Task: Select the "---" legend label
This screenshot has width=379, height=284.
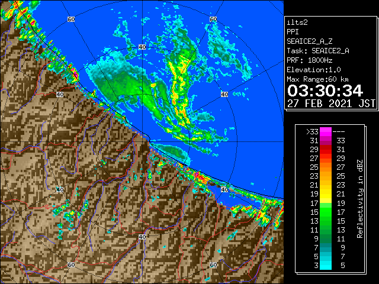Action: click(x=339, y=132)
